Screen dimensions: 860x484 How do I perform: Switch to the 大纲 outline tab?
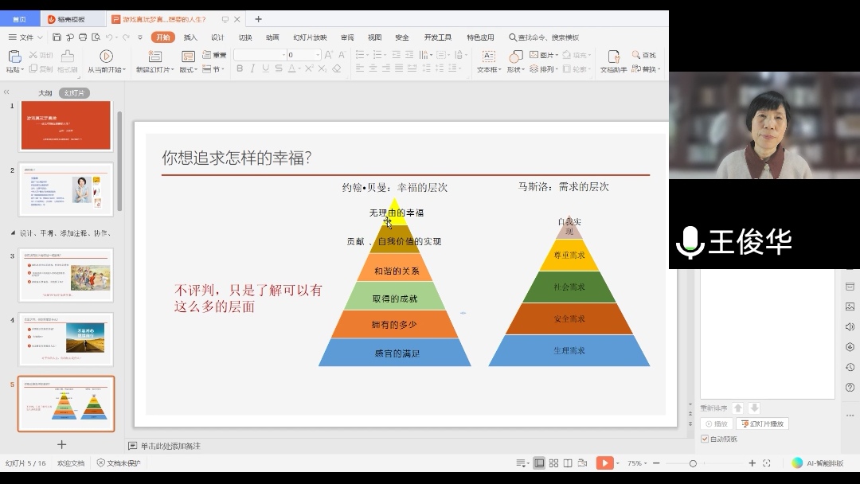[x=45, y=93]
